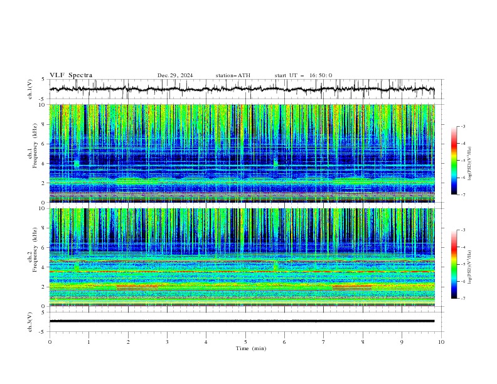Click the ch.1 spectrogram panel
Screen dimensions: 497x384
(242, 153)
